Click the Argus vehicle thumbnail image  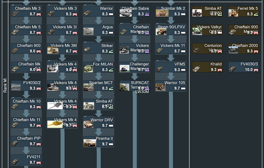[88, 31]
